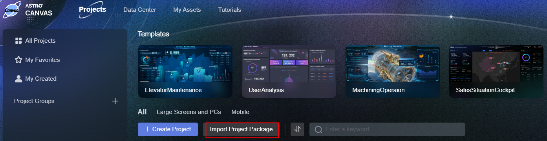This screenshot has width=547, height=141.
Task: Open the ElevatorMaintenance template
Action: [x=185, y=71]
